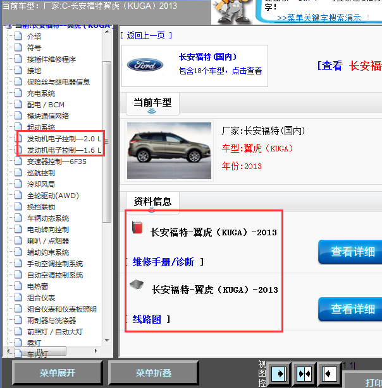The width and height of the screenshot is (382, 388).
Task: Open 保险丝与继电器信息
Action: click(58, 82)
